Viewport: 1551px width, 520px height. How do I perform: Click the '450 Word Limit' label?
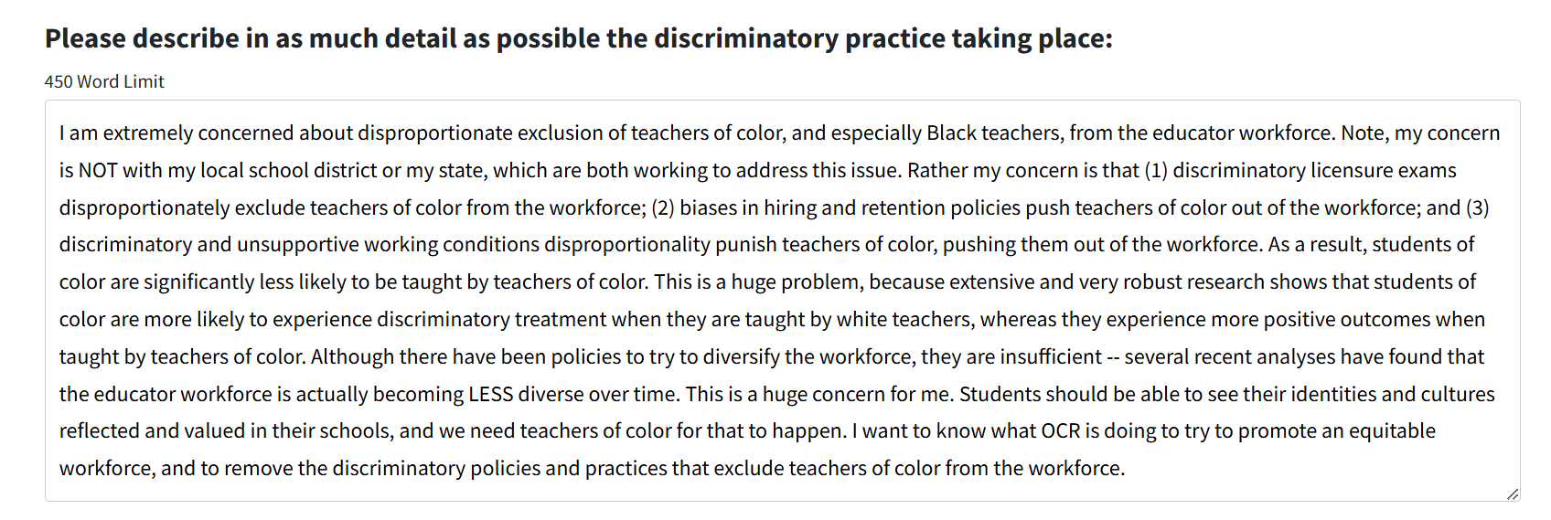104,81
